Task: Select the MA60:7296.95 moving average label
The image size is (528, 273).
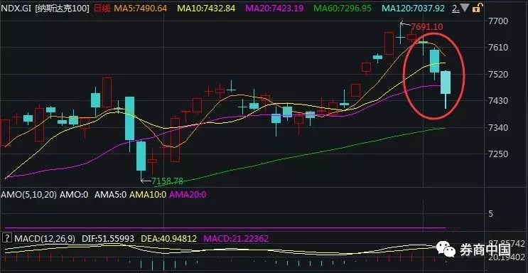Action: click(343, 9)
